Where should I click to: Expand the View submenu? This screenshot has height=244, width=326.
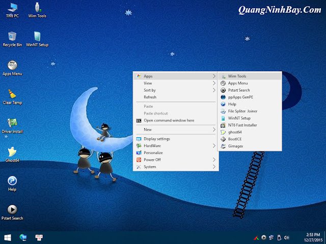tap(176, 83)
